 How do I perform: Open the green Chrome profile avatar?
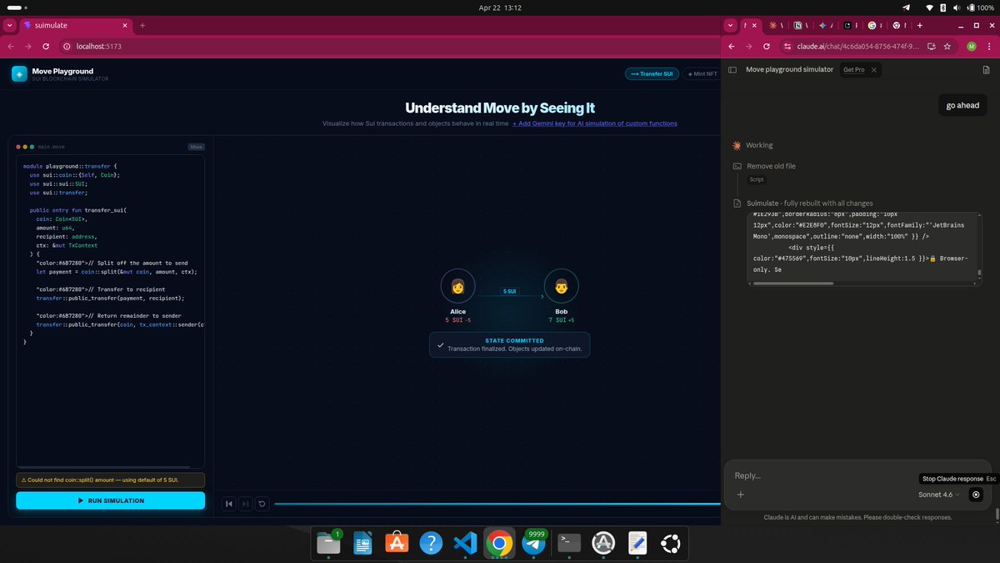click(x=972, y=47)
